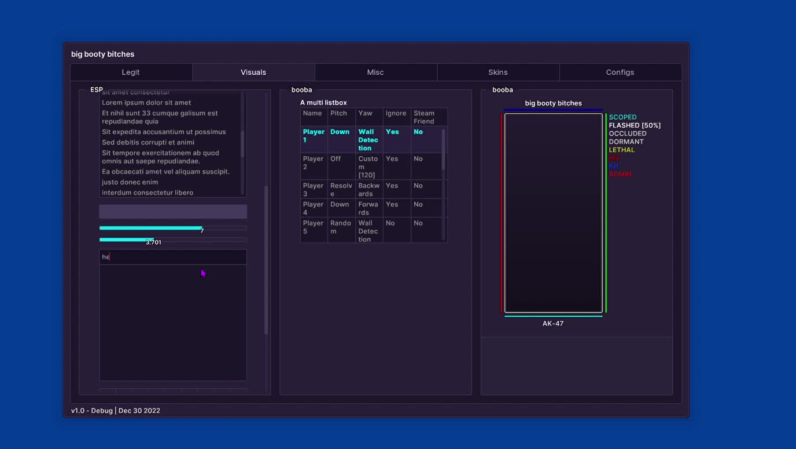The width and height of the screenshot is (796, 449).
Task: Switch to the Skins tab
Action: [x=497, y=72]
